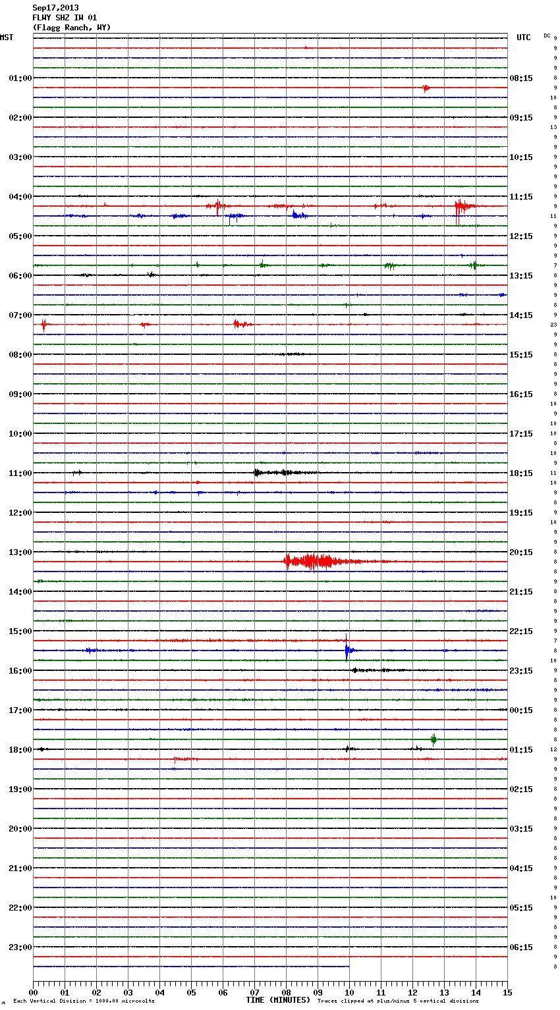Click the Sep17,2013 date text
The height and width of the screenshot is (1010, 560).
click(55, 8)
